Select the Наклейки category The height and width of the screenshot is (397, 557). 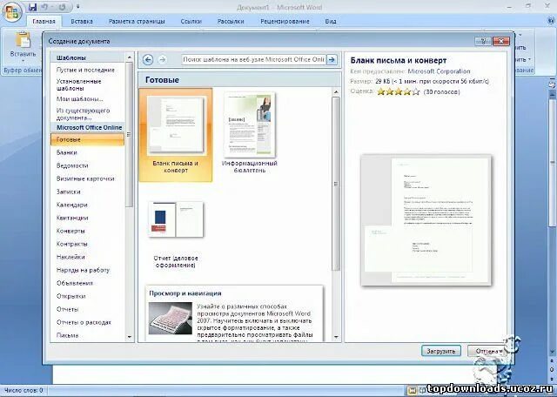click(70, 257)
